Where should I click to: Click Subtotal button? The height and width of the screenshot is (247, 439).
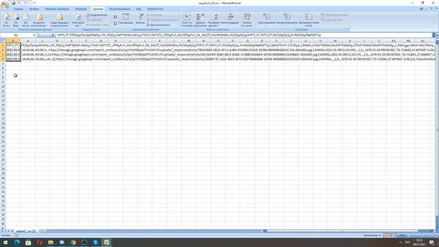[x=309, y=20]
